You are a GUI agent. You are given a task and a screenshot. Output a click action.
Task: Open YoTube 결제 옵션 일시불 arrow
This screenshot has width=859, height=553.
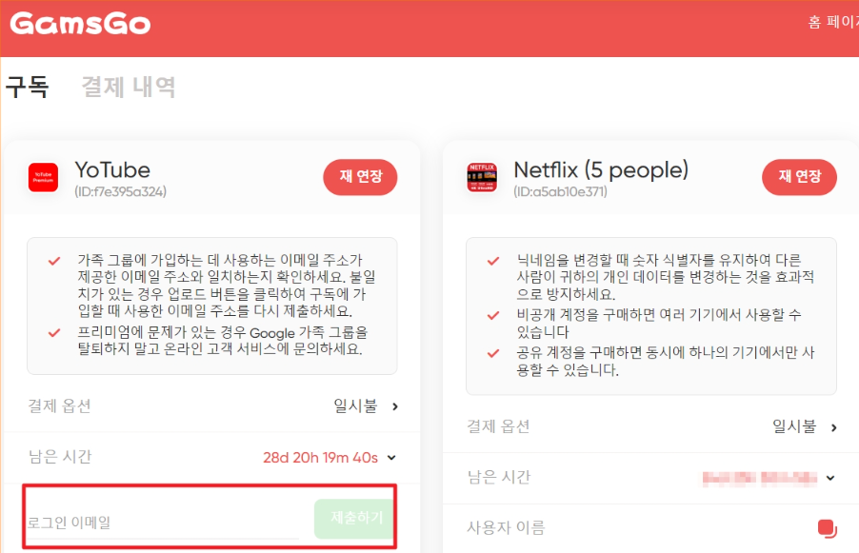[395, 406]
